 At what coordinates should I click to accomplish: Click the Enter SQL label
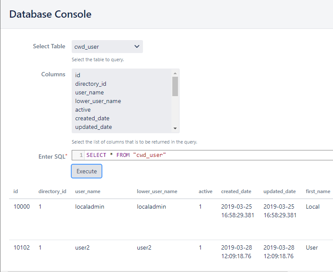click(53, 156)
